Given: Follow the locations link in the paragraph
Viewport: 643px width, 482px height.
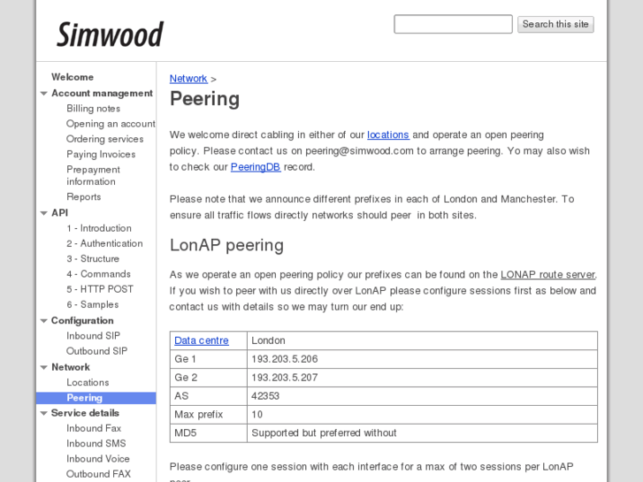Looking at the screenshot, I should point(388,134).
